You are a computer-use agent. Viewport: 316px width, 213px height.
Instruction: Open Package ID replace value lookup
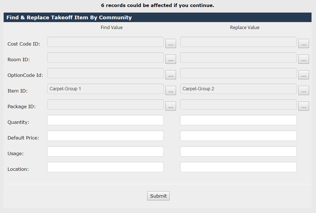click(x=304, y=106)
